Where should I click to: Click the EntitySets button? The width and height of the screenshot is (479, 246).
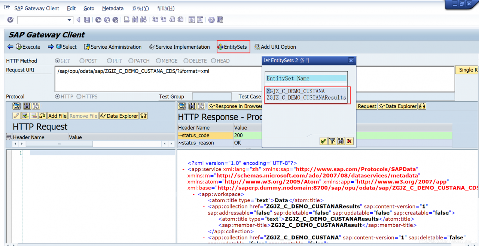(x=232, y=47)
